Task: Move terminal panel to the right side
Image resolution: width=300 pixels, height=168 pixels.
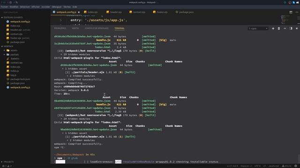Action: coord(291,28)
